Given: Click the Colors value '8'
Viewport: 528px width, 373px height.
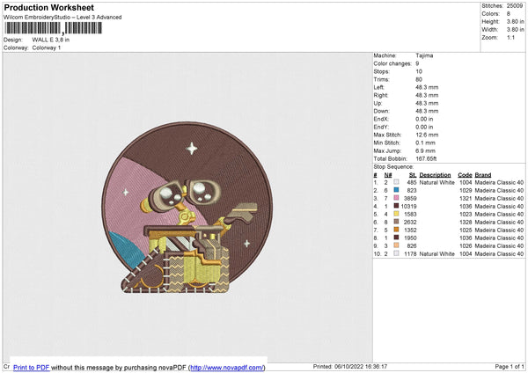Looking at the screenshot, I should click(509, 14).
